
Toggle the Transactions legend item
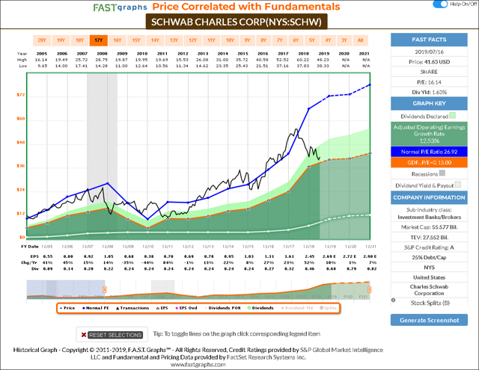132,308
